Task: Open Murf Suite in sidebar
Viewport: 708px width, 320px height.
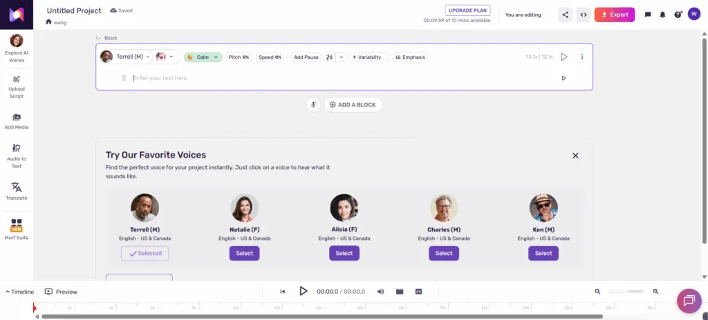Action: coord(17,229)
